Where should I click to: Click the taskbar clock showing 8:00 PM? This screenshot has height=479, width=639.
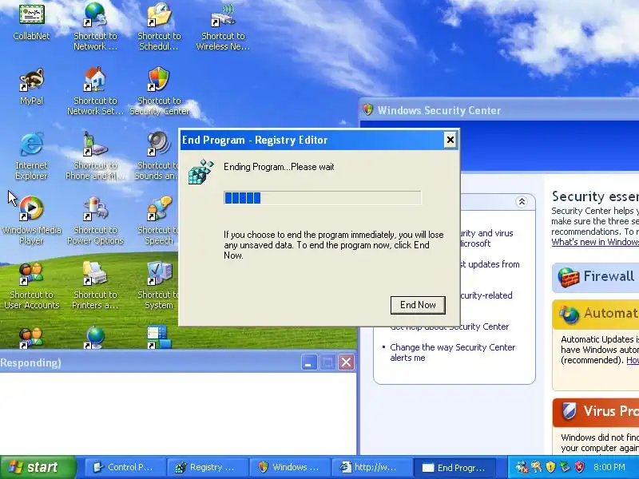point(609,467)
